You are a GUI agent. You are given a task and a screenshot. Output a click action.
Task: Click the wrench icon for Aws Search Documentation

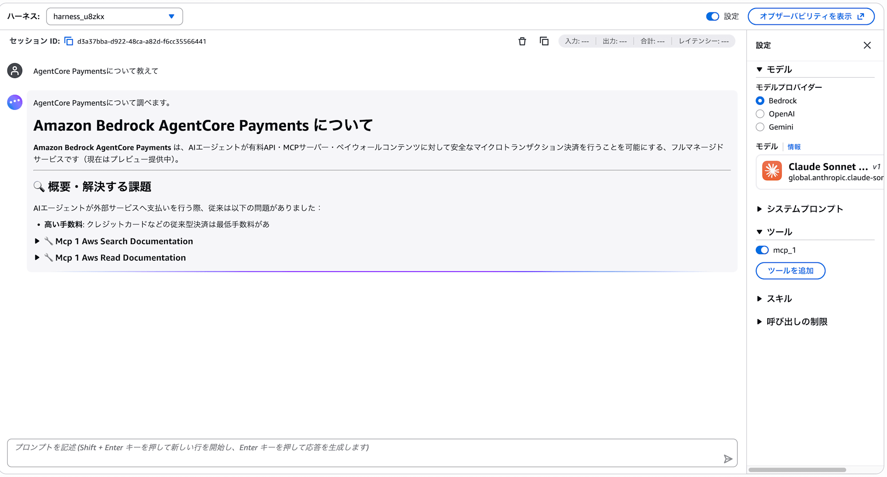(x=48, y=241)
